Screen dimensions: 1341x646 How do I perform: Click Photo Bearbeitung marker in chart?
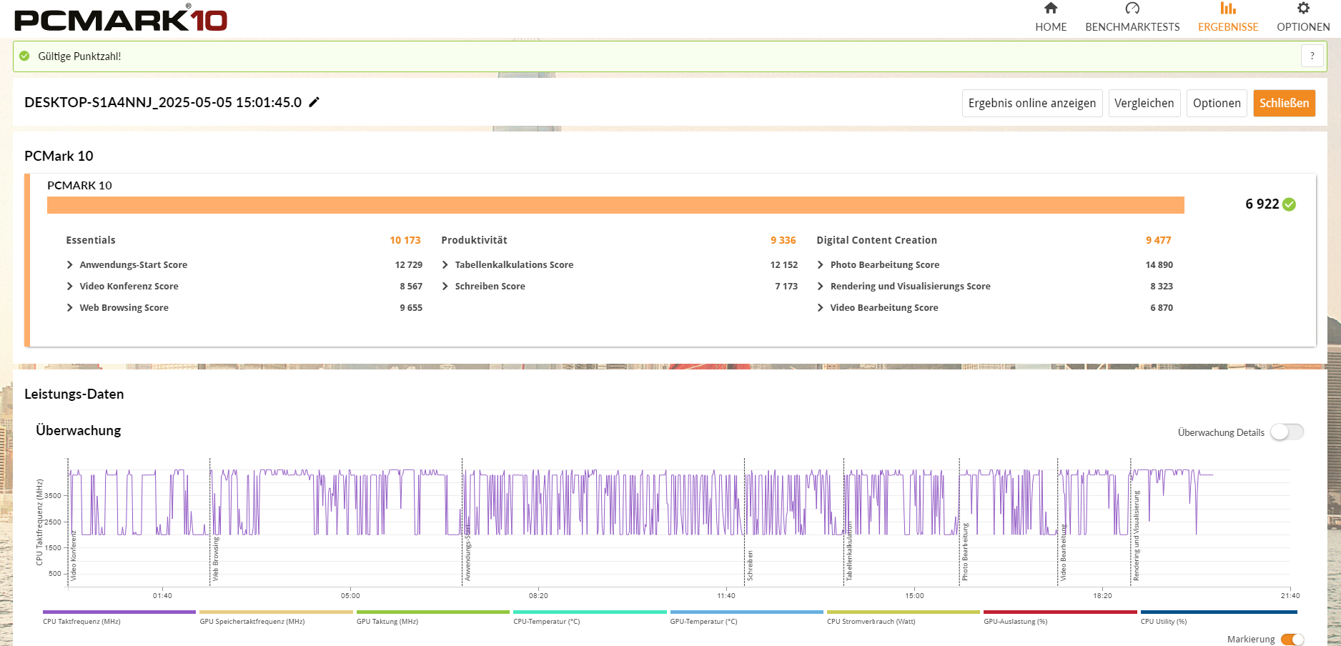pos(964,552)
